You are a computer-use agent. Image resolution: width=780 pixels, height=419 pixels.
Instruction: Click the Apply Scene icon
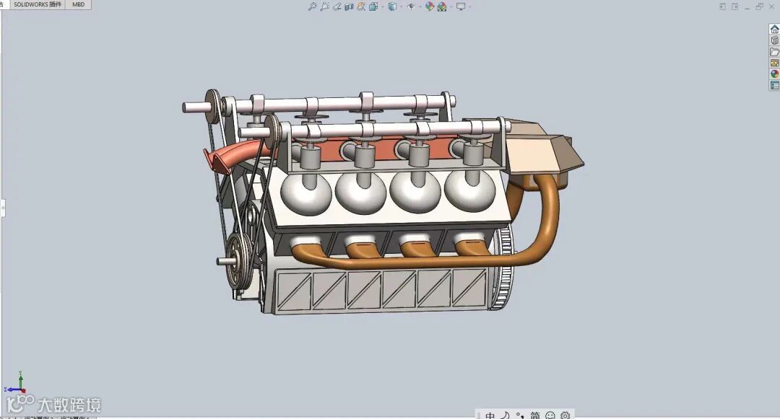pyautogui.click(x=442, y=6)
